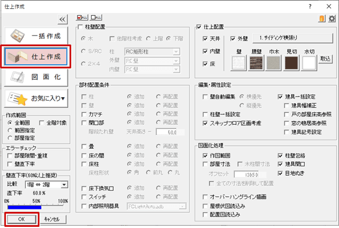339x228 pixels.
Task: Open the 柱 RC矩形柱 dropdown
Action: [x=152, y=52]
